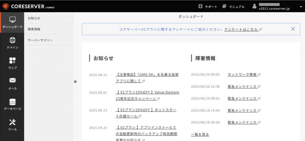
Task: Click 一覧を見る under 障害情報
Action: coord(200,134)
